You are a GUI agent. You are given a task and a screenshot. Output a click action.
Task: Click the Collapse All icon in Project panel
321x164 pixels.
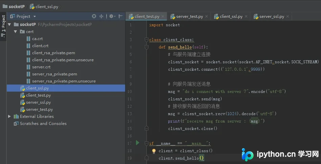point(101,16)
